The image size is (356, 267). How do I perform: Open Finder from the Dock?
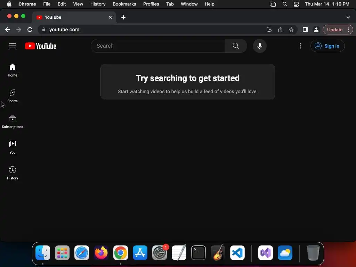coord(43,252)
